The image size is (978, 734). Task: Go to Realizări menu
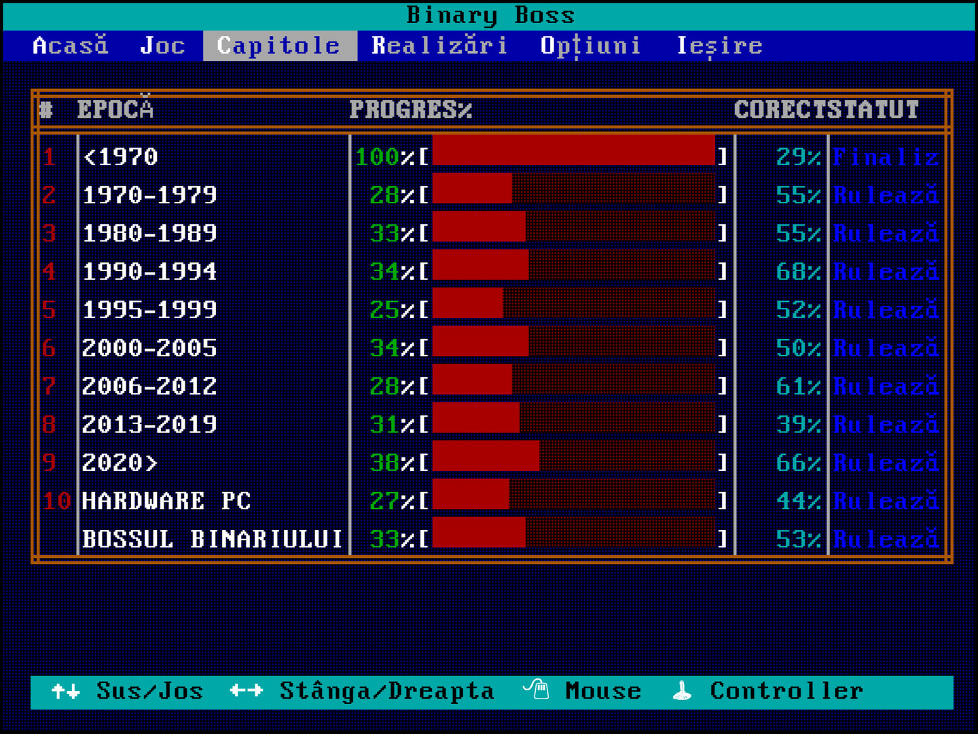(439, 46)
